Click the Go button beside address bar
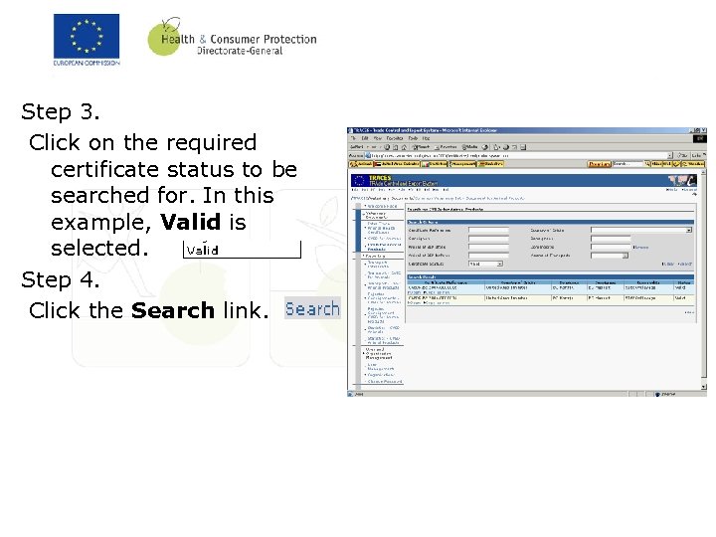Viewport: 716px width, 537px height. click(x=682, y=156)
